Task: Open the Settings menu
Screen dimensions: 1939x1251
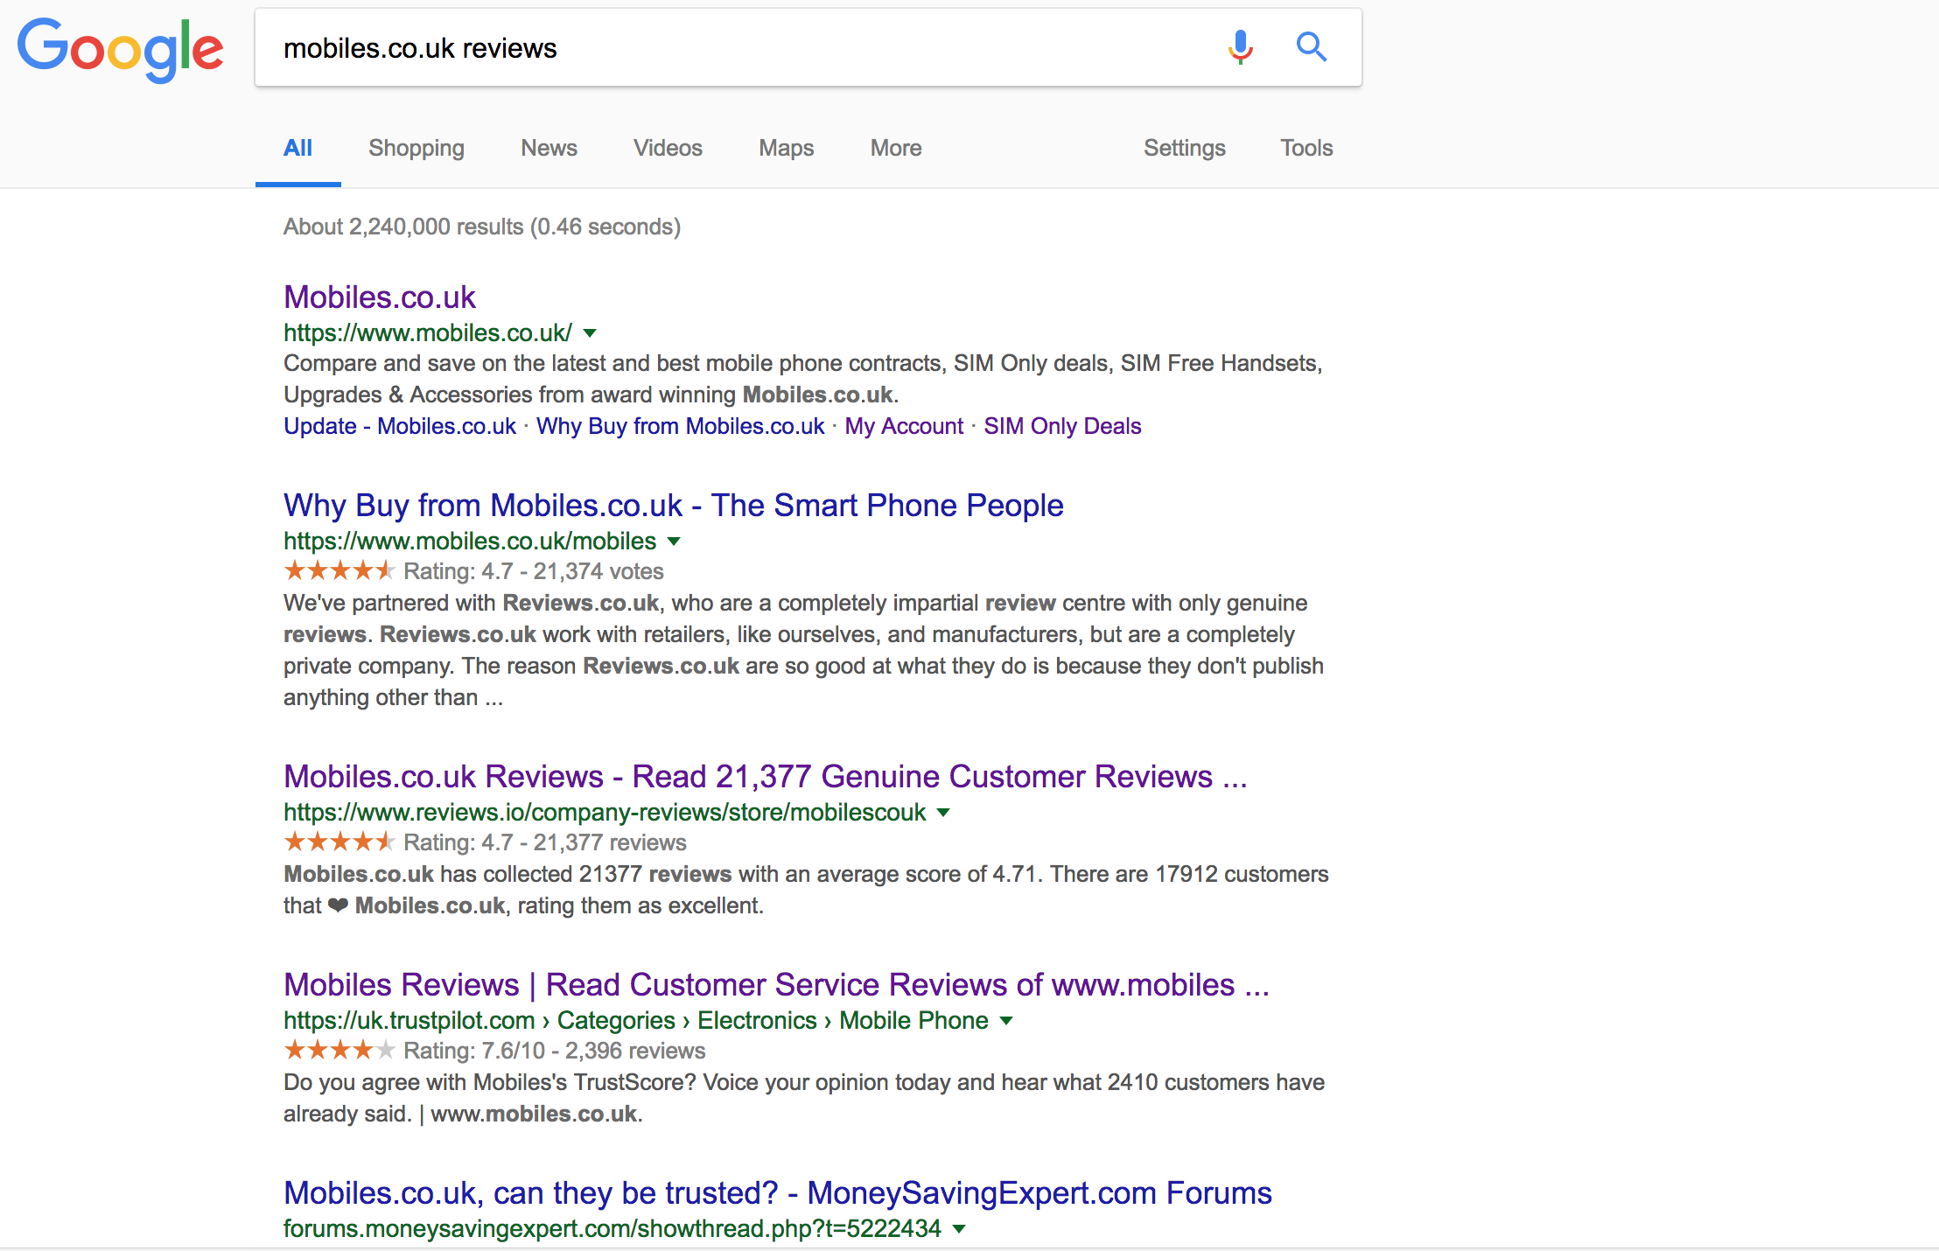Action: [x=1185, y=148]
